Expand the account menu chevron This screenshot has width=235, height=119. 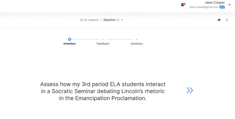pos(230,5)
